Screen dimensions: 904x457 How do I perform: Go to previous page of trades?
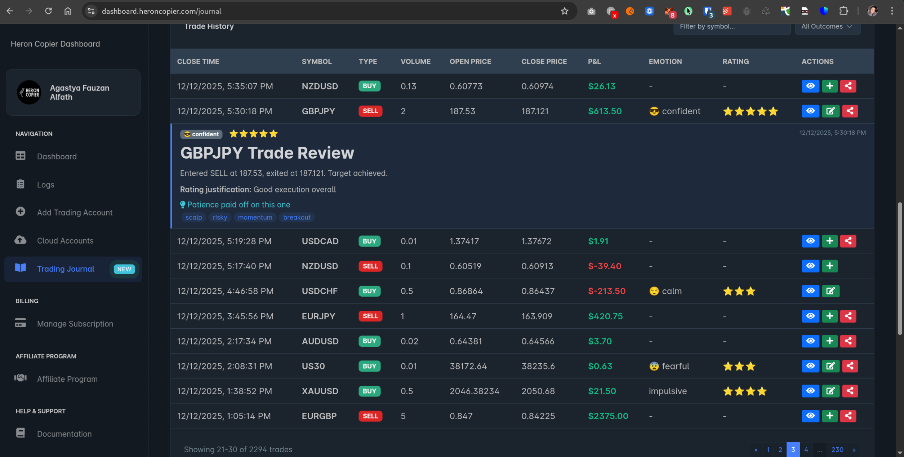(756, 449)
